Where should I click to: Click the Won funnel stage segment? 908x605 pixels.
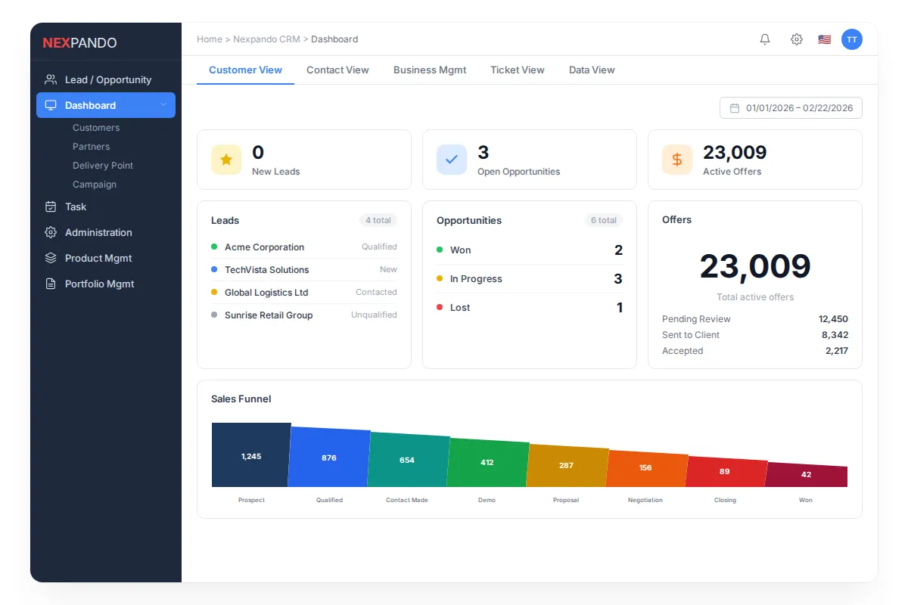click(x=805, y=473)
